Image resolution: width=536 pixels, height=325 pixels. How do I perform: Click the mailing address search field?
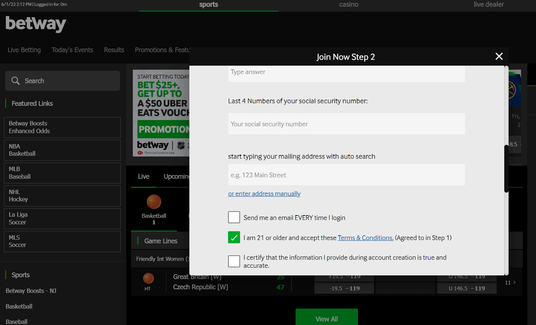pyautogui.click(x=346, y=175)
